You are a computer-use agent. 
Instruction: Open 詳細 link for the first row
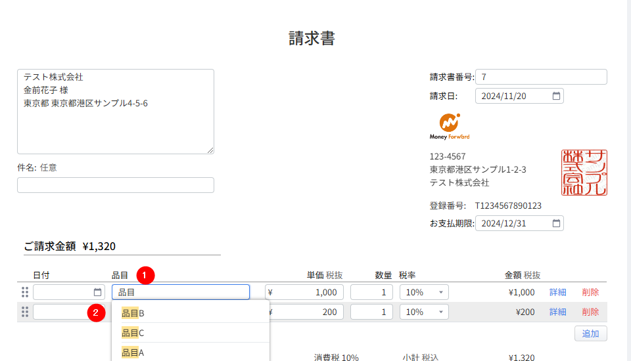[557, 292]
